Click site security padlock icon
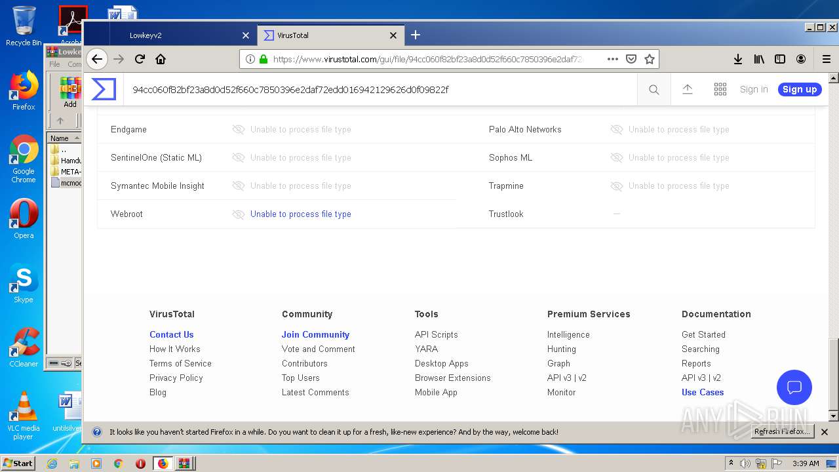The width and height of the screenshot is (839, 472). click(263, 59)
